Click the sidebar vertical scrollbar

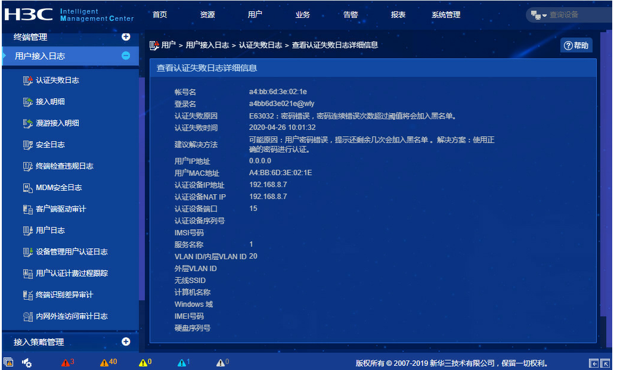coord(142,189)
